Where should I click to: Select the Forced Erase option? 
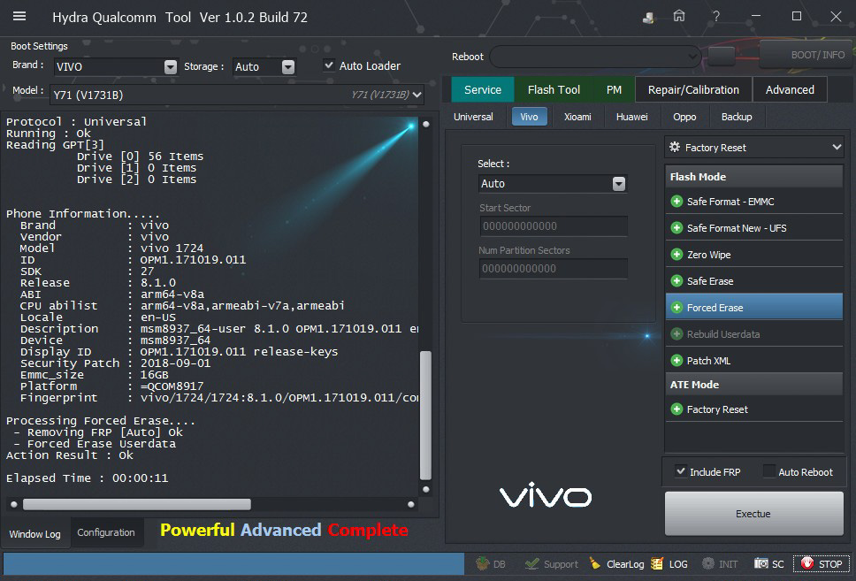754,308
